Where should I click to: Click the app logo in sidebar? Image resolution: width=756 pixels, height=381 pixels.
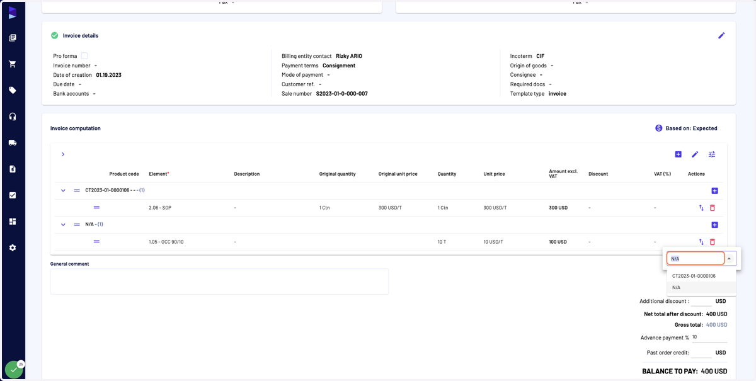(13, 13)
